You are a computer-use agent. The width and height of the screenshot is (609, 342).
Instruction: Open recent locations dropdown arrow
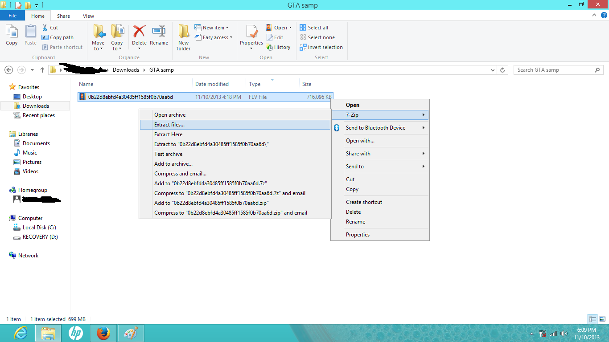pyautogui.click(x=32, y=70)
